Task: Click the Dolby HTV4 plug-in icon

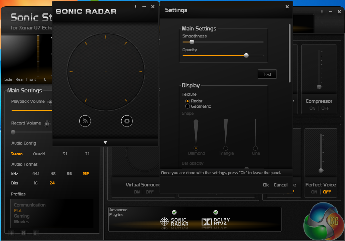Action: 207,222
